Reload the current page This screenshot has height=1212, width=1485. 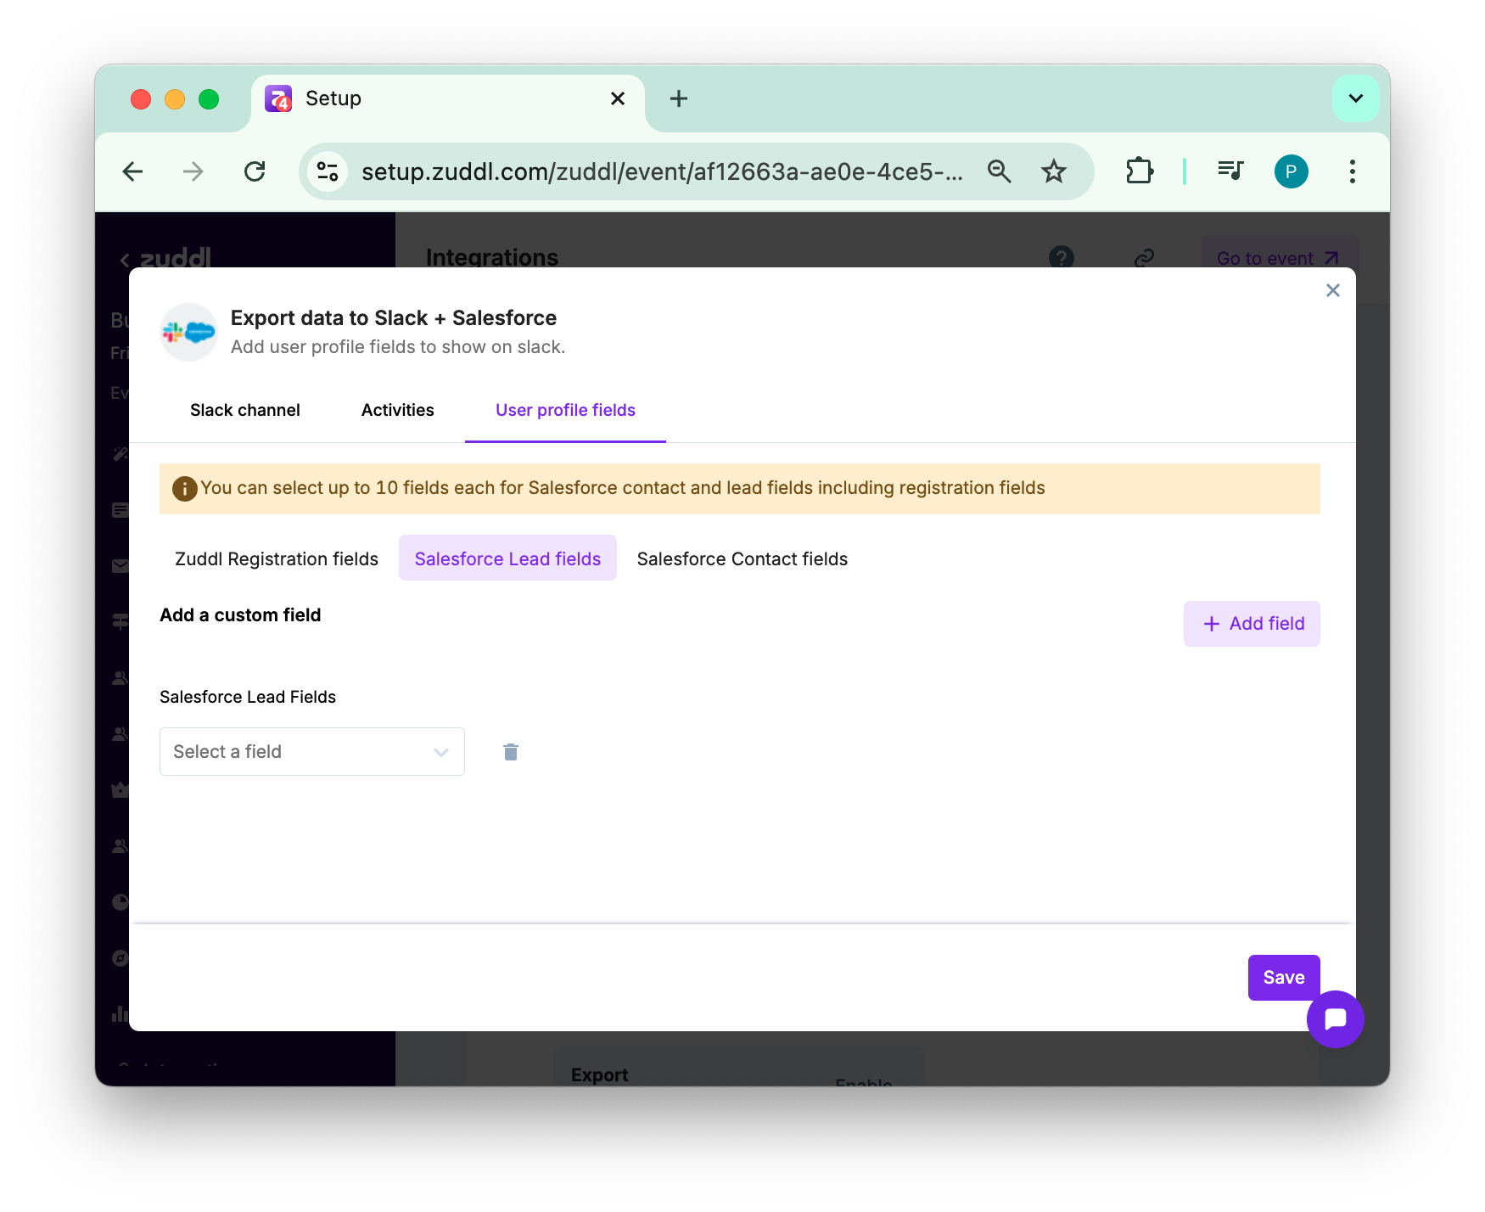point(255,171)
